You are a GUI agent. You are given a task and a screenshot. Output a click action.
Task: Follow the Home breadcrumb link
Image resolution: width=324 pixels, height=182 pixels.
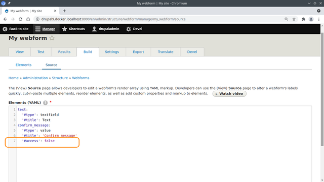(x=14, y=78)
